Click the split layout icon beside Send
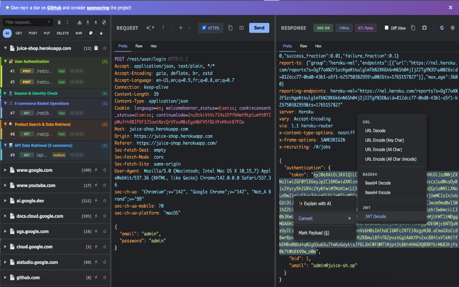 click(242, 28)
